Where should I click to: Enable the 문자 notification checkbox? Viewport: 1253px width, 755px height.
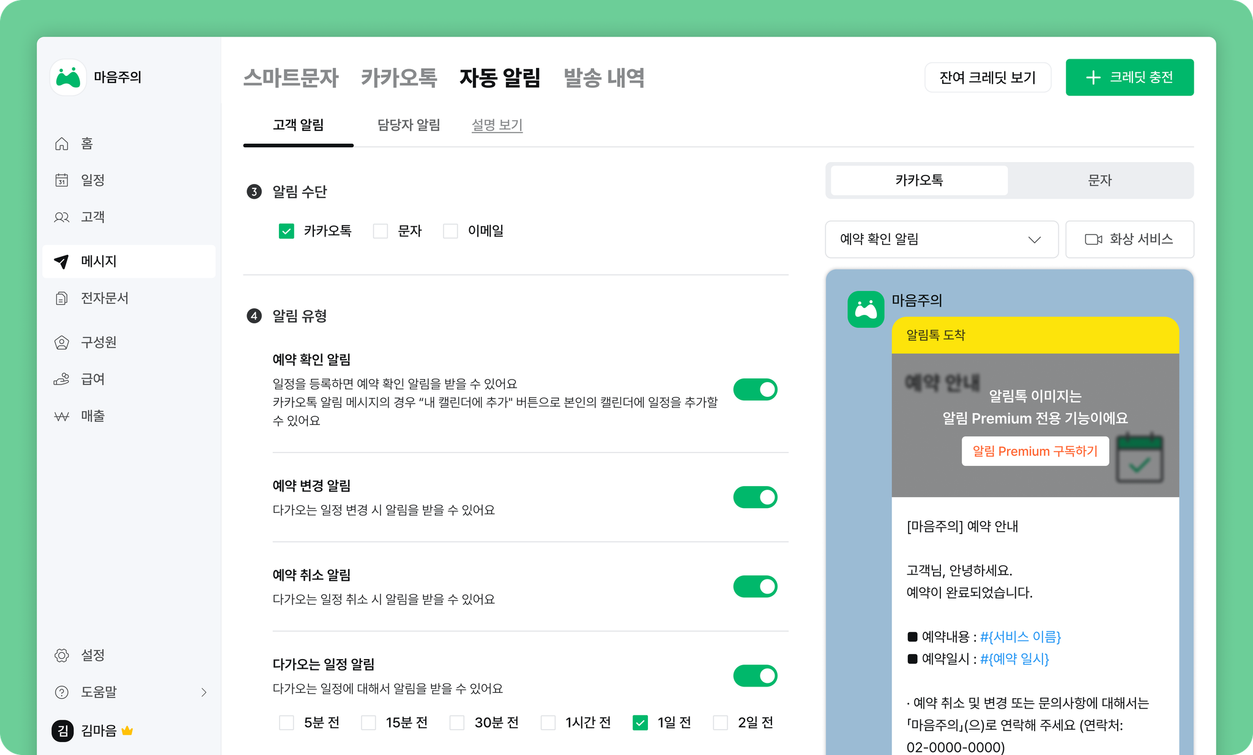(x=381, y=231)
